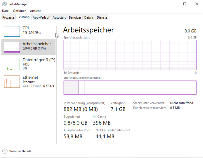Open the Autostart tab

click(x=59, y=17)
